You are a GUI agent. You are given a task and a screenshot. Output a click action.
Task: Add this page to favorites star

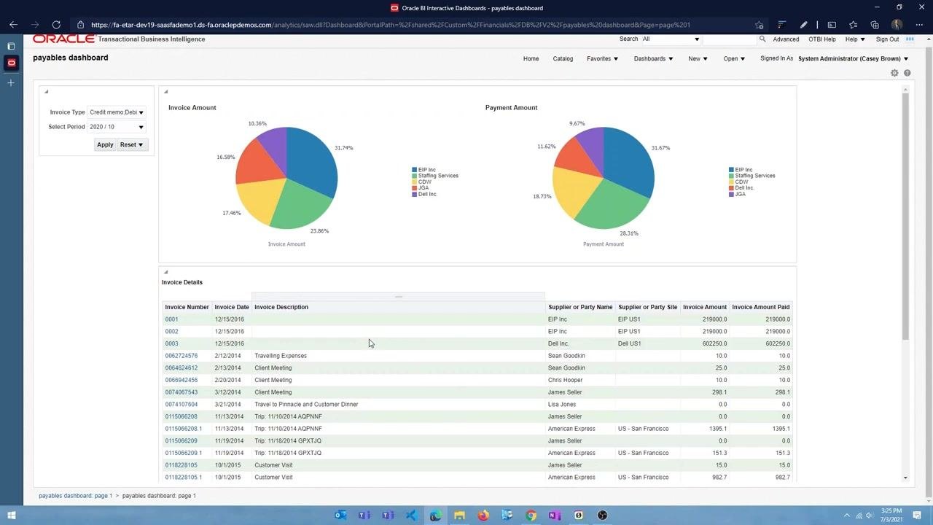coord(759,25)
